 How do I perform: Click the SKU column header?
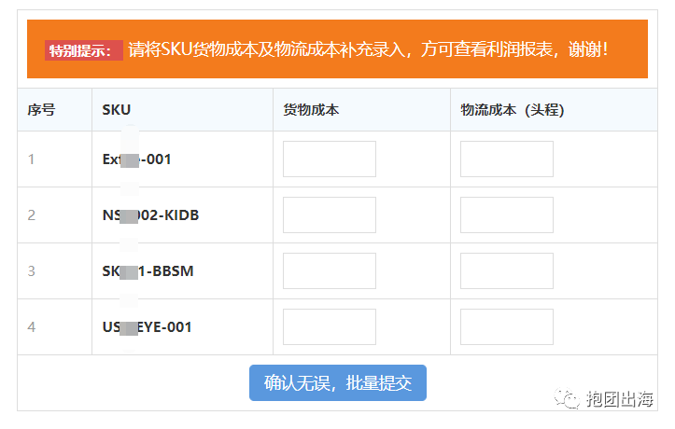click(x=117, y=110)
